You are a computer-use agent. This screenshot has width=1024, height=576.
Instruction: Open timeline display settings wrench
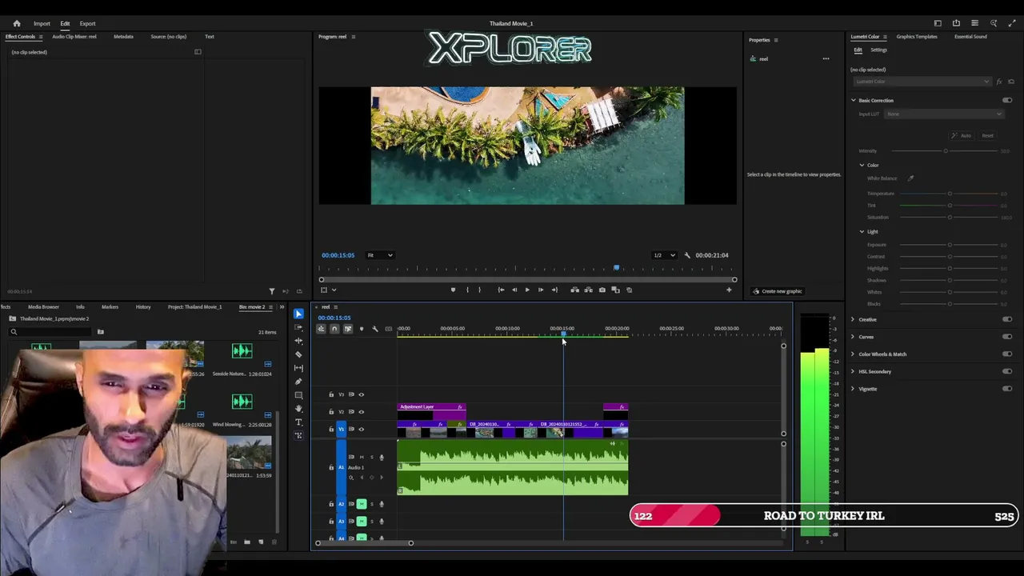click(x=375, y=329)
